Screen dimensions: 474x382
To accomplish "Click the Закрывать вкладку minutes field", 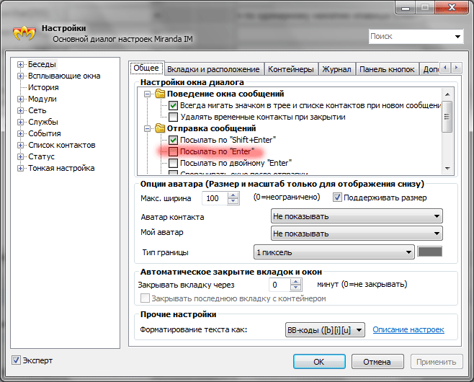I will (280, 285).
